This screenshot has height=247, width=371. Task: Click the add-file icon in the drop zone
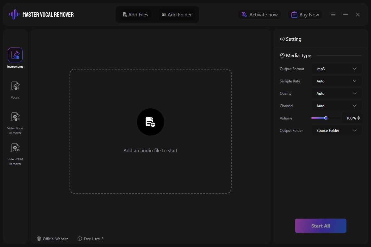[x=151, y=122]
